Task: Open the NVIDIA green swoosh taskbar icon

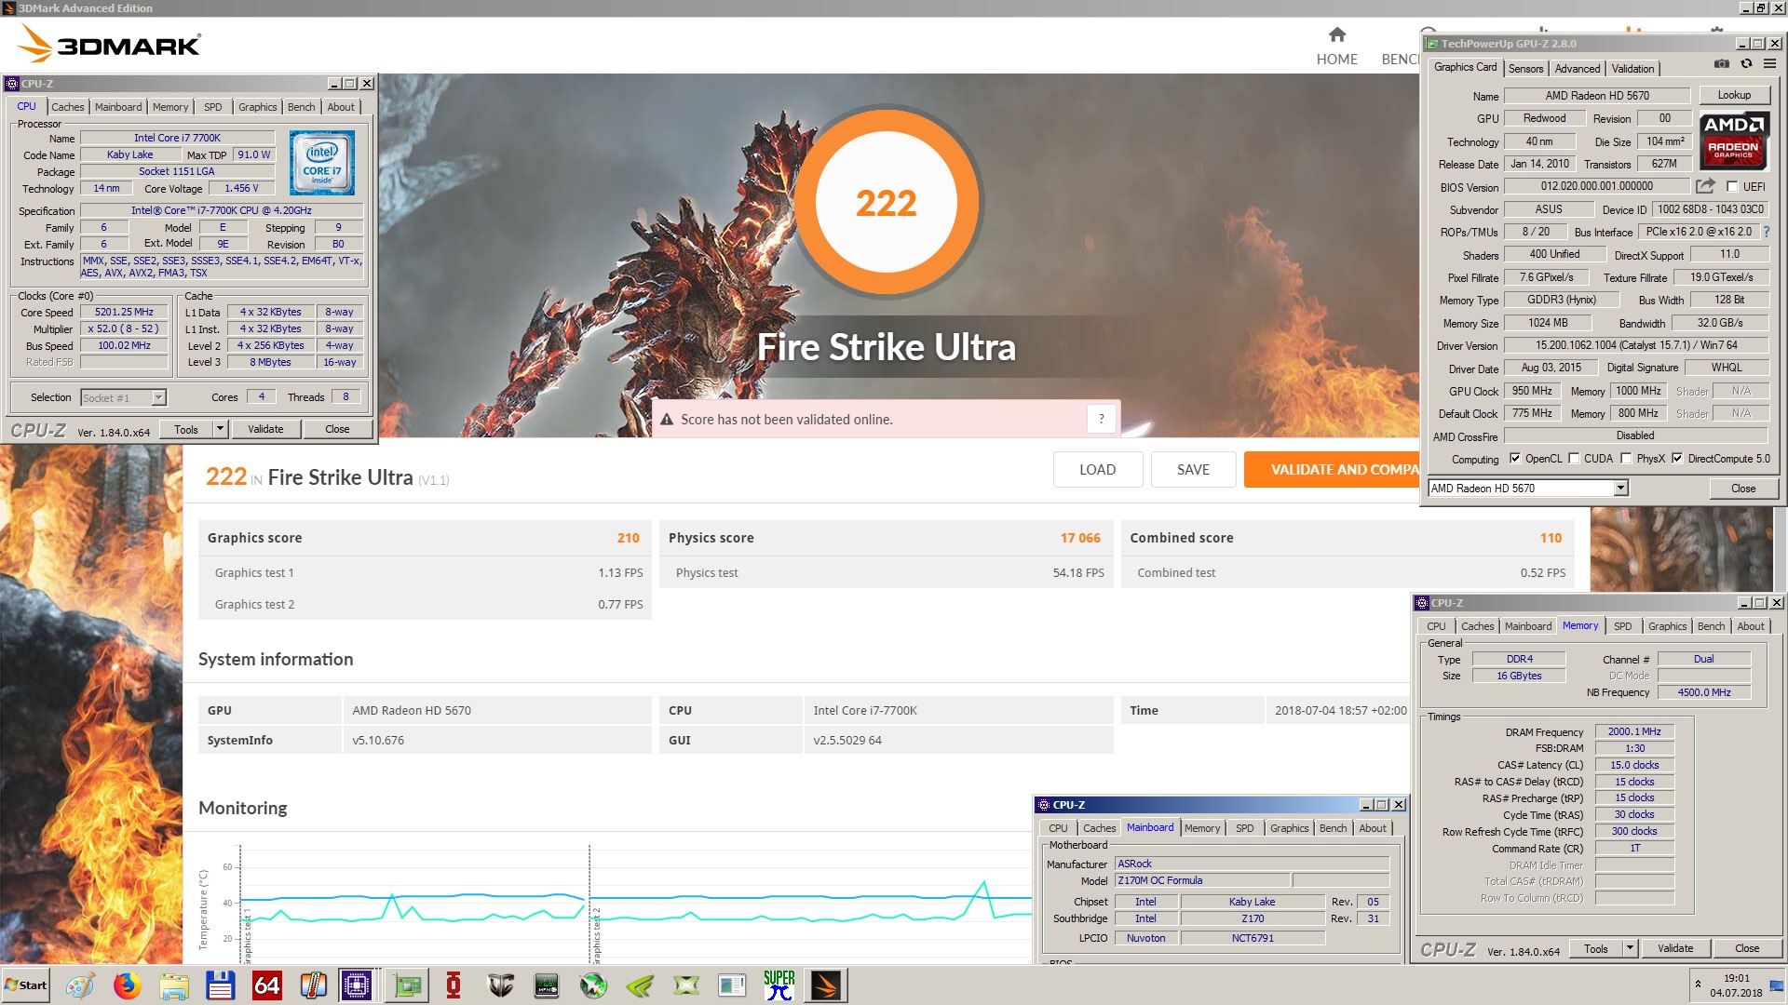Action: point(640,985)
